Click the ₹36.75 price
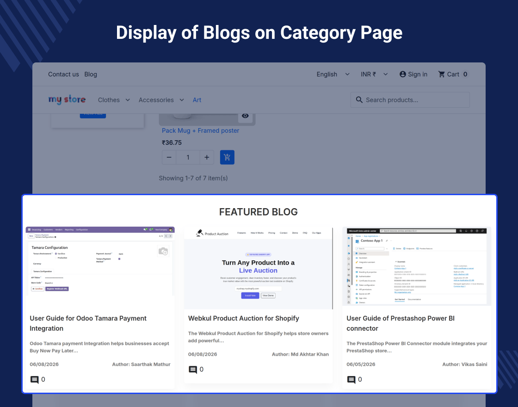 pos(172,143)
